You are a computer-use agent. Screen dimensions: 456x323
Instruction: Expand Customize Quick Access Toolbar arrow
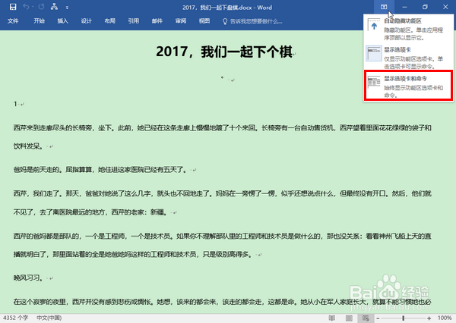tap(67, 8)
